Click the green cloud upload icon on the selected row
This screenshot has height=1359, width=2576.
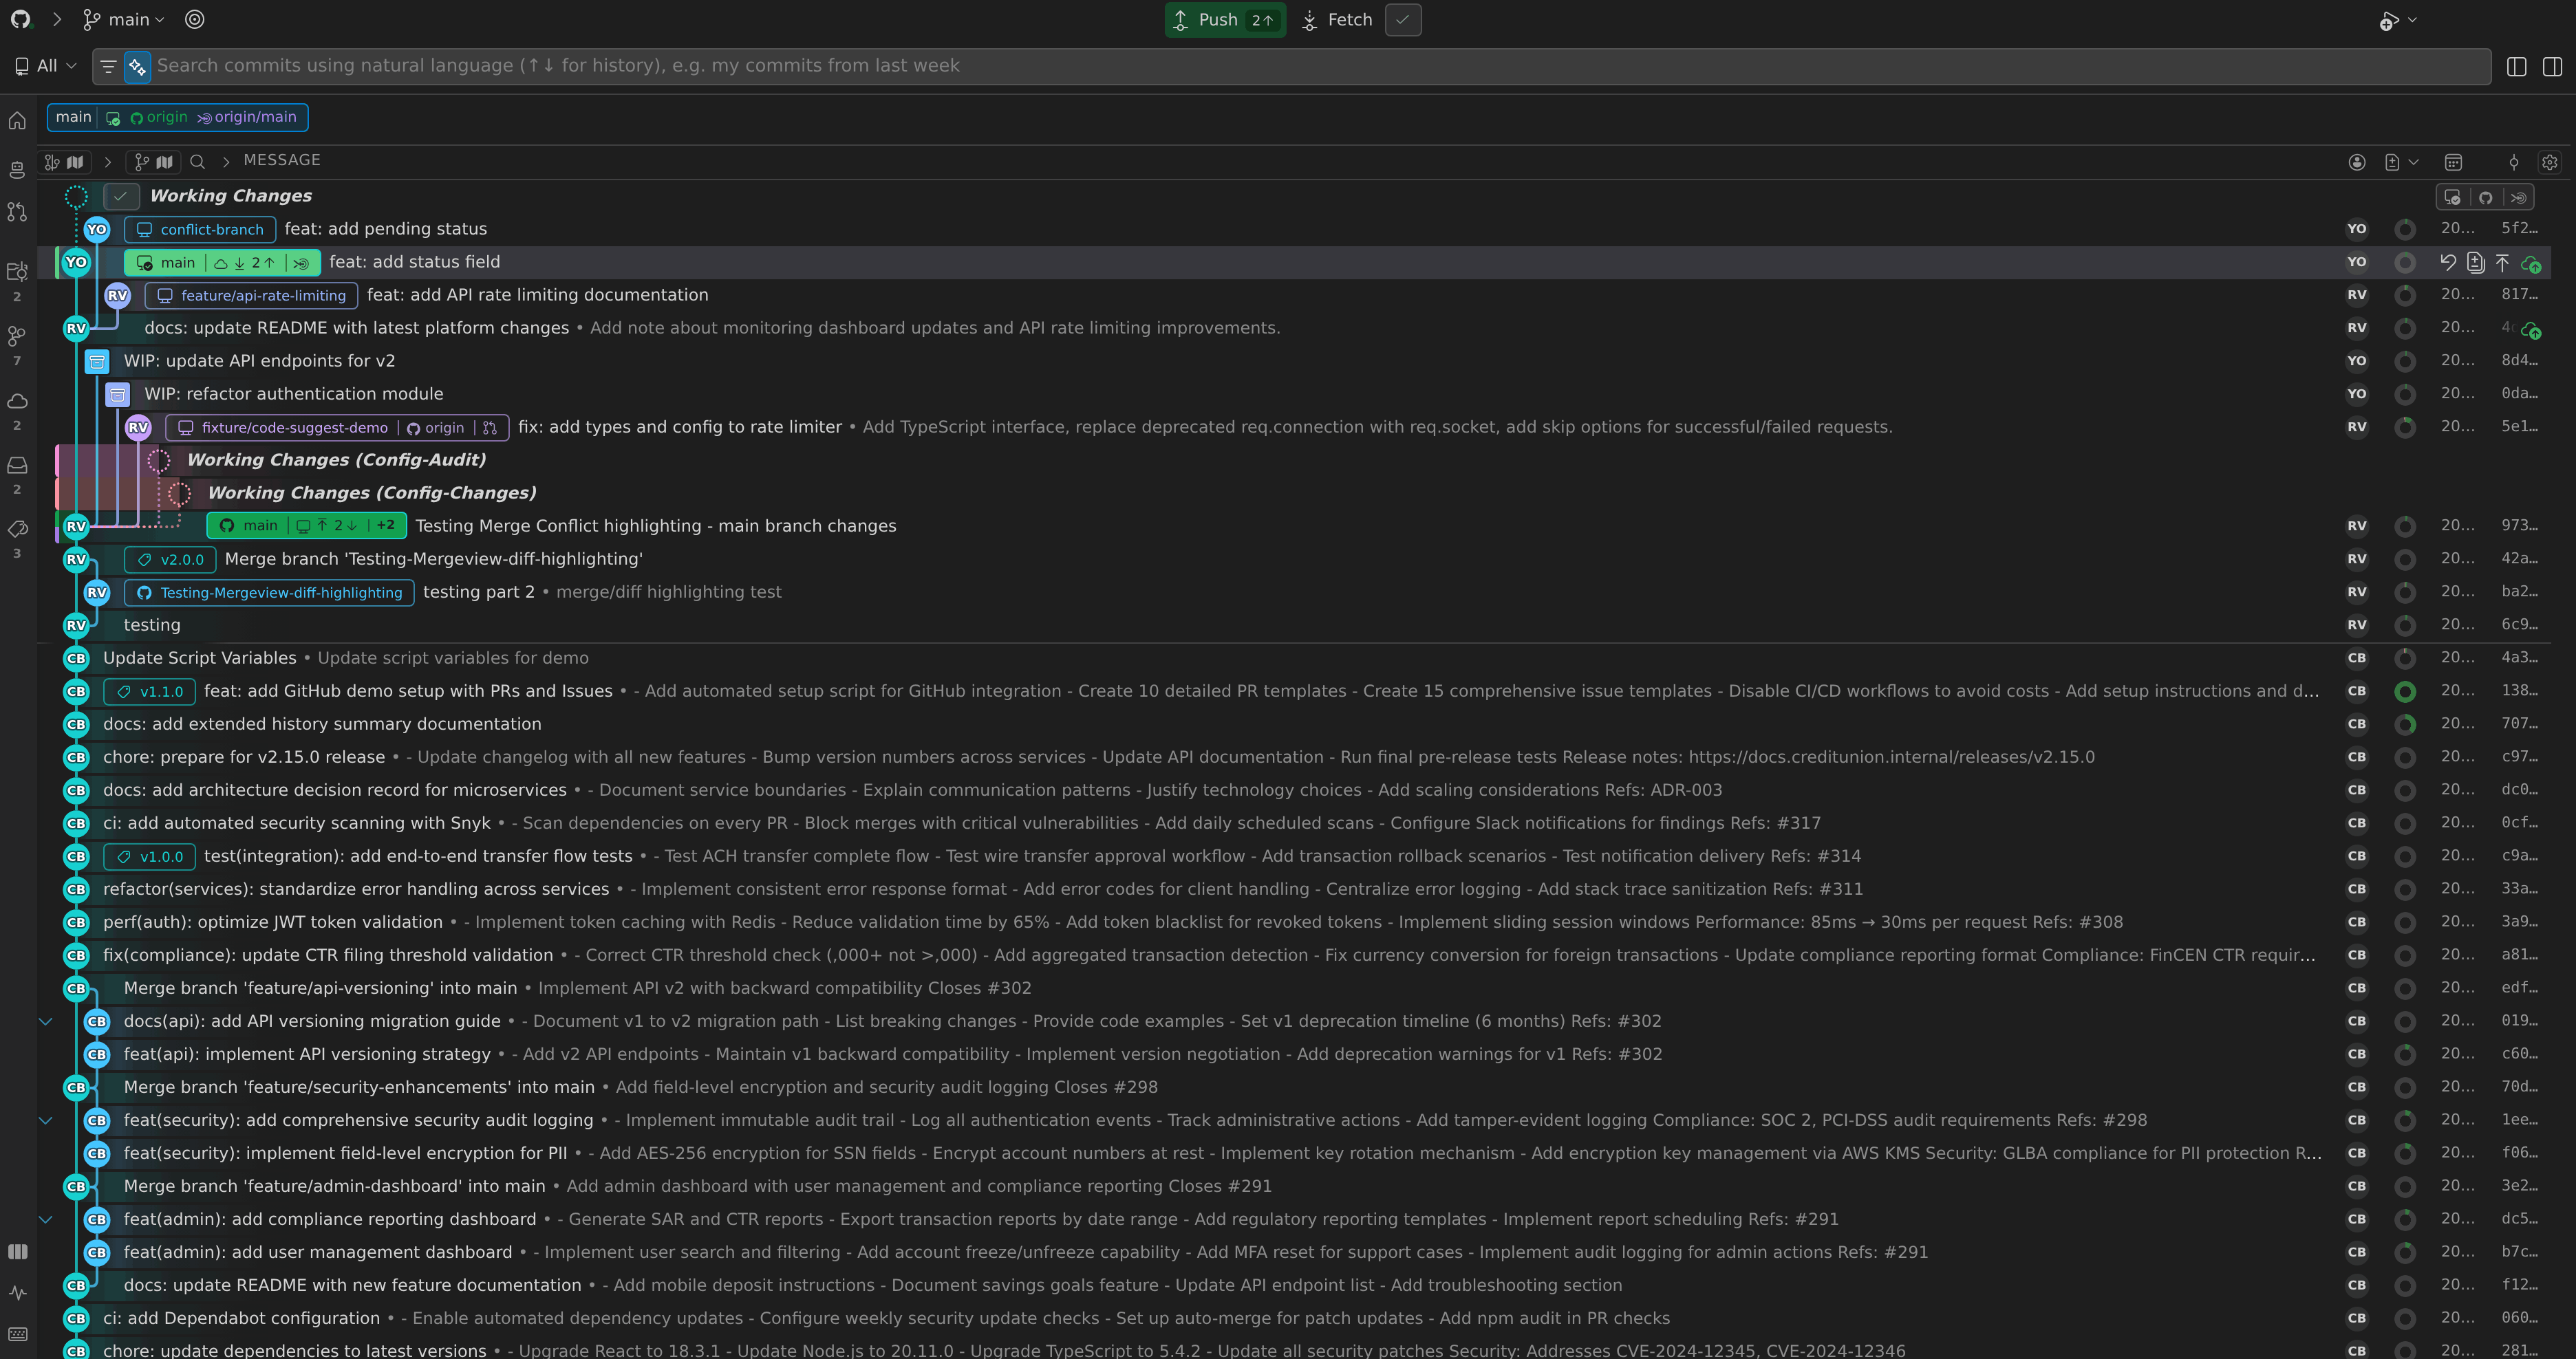2530,263
